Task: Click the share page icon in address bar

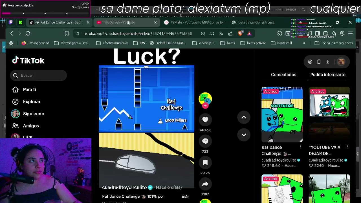Action: tap(230, 34)
